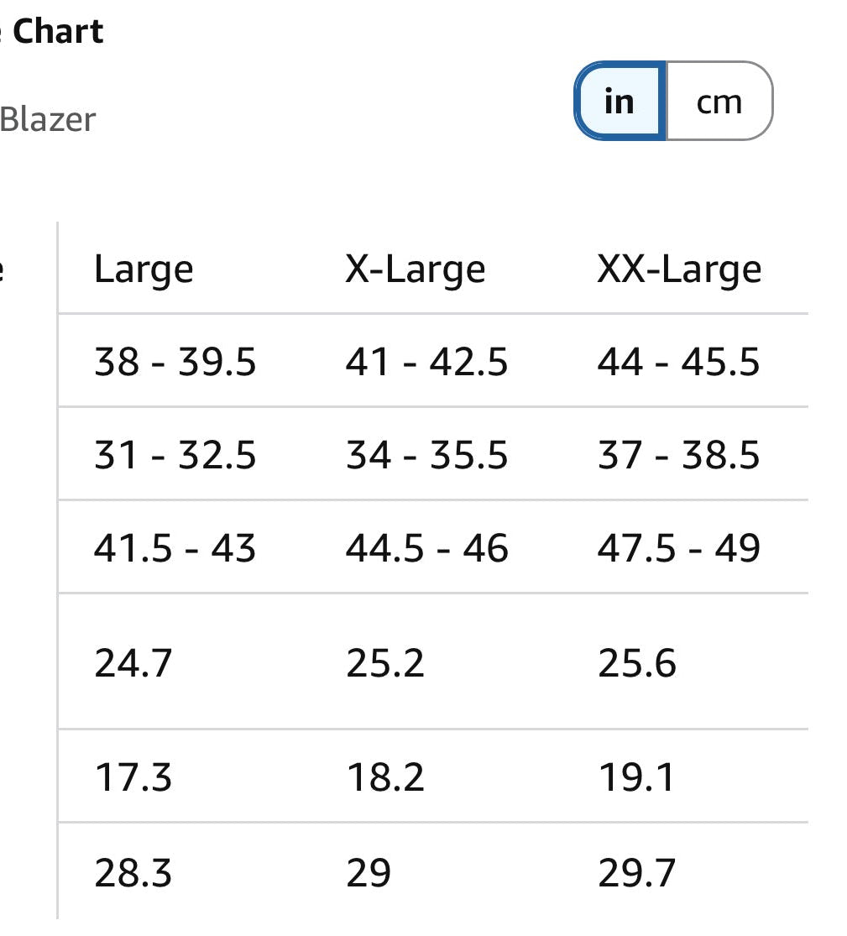Click X-Large value 44.5 - 46

point(426,547)
